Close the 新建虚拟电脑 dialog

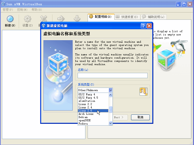coord(149,26)
